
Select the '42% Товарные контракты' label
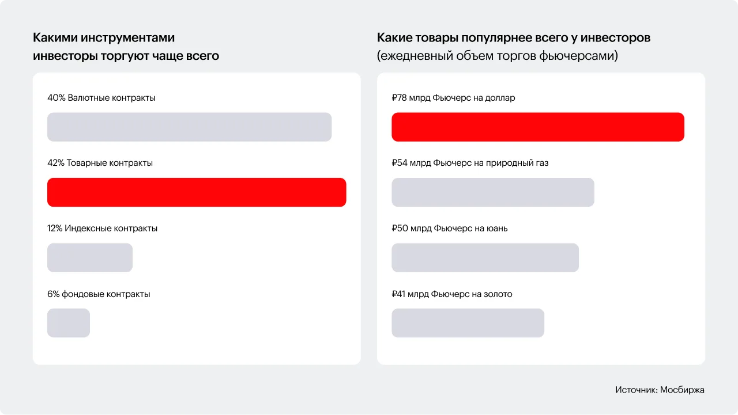100,163
